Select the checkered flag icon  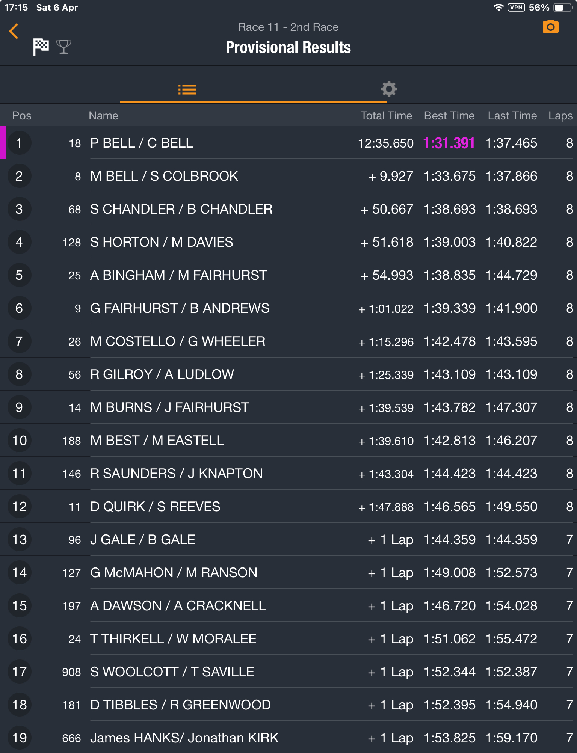click(41, 47)
